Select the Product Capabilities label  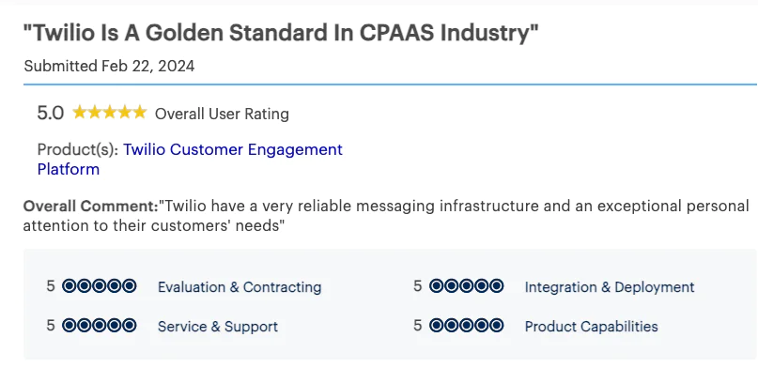pos(591,327)
